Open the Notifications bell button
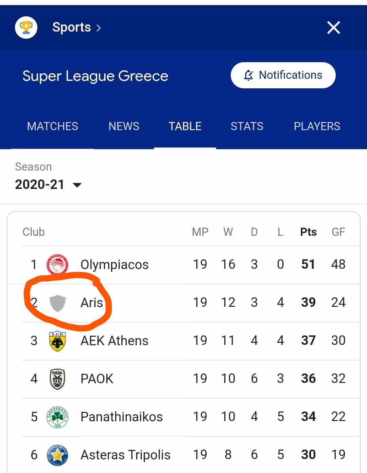Screen dimensions: 367x473 tap(283, 75)
